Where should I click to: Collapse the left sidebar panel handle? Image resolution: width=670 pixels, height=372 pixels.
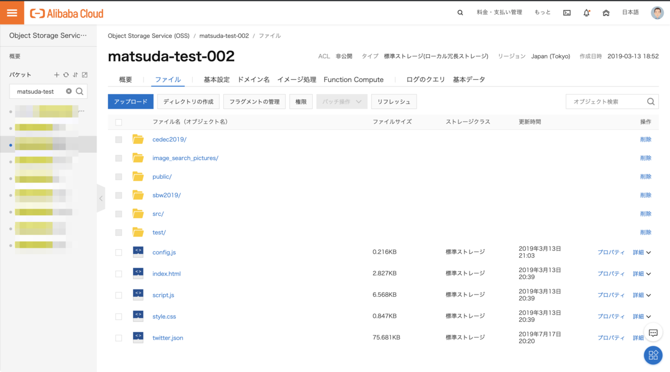pyautogui.click(x=100, y=199)
